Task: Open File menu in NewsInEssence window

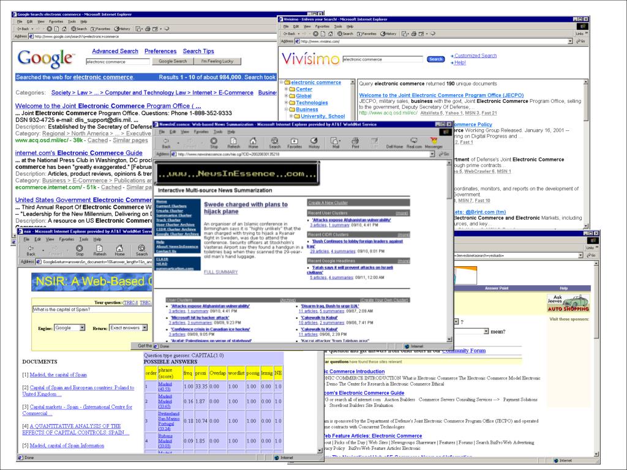Action: pyautogui.click(x=162, y=132)
